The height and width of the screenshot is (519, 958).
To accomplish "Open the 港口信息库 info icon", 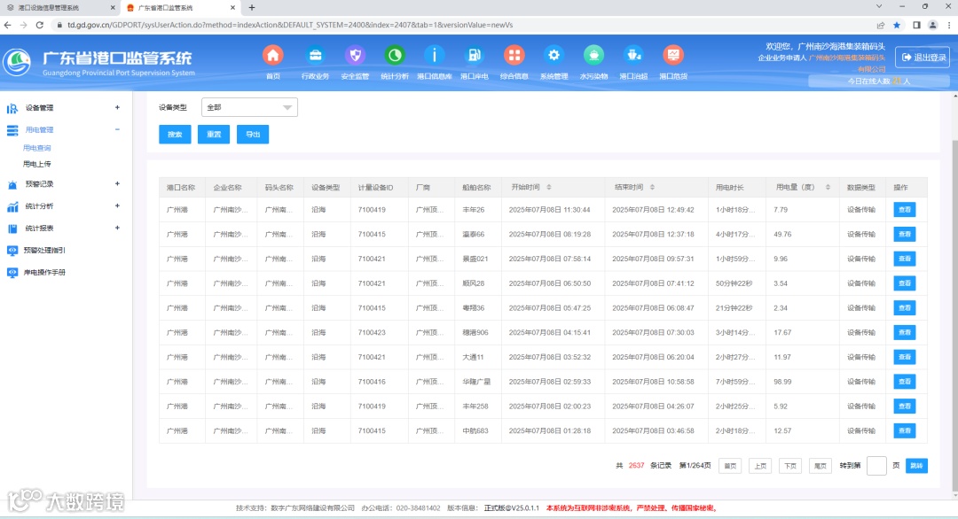I will coord(435,56).
